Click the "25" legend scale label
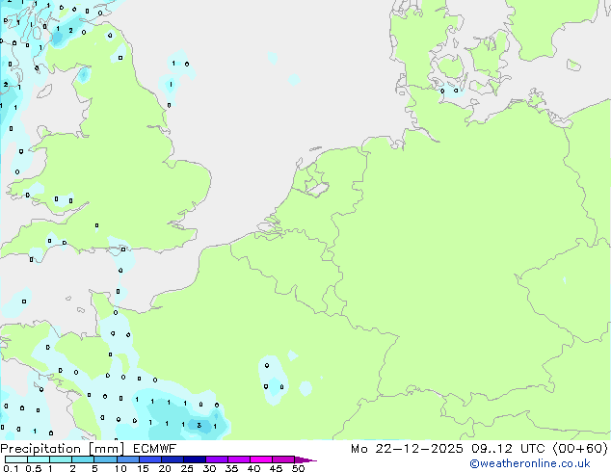The width and height of the screenshot is (611, 472). point(187,468)
